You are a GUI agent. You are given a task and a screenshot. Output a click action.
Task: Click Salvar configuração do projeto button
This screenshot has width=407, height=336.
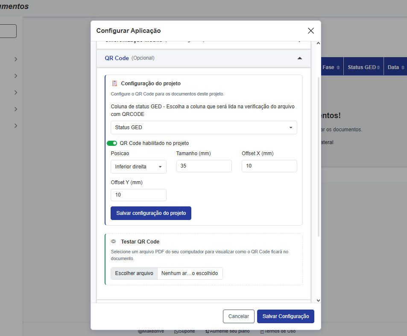click(151, 213)
